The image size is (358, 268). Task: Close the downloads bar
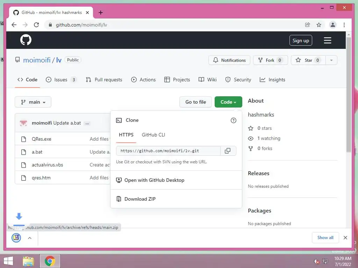tap(345, 238)
